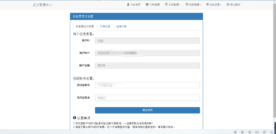This screenshot has width=276, height=134.
Task: Click the 商户ID label
Action: coord(86,41)
